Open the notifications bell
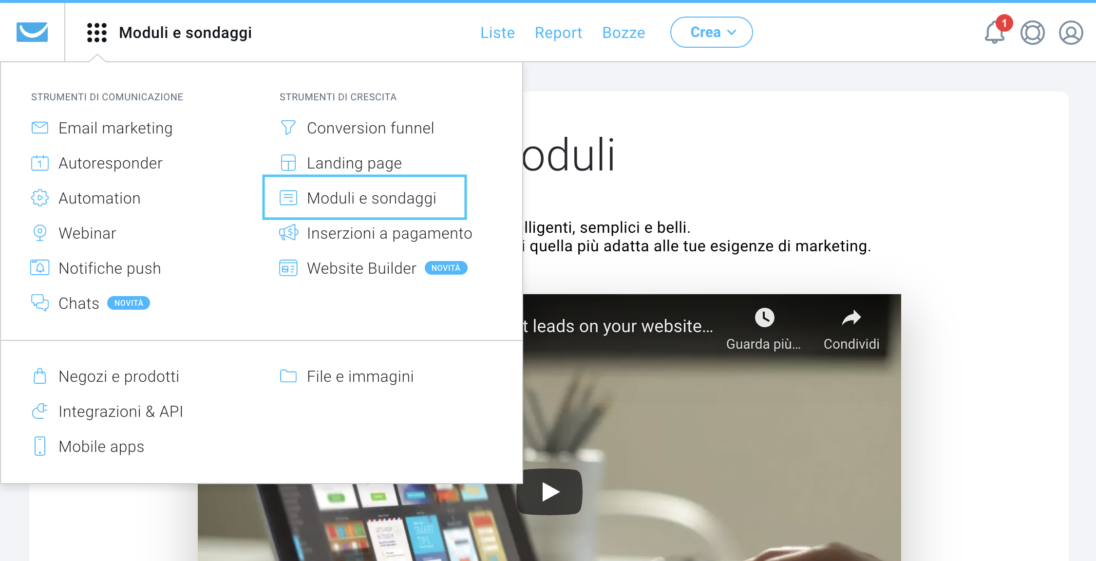 point(995,33)
